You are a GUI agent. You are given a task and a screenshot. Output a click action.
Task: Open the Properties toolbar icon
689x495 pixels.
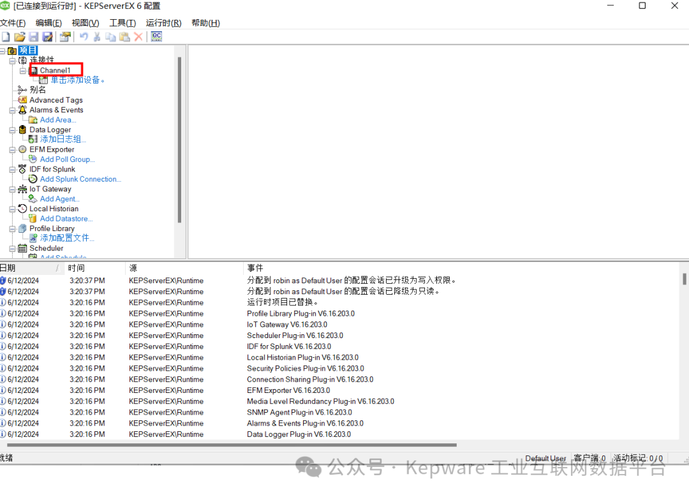pyautogui.click(x=66, y=37)
